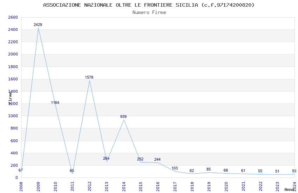The width and height of the screenshot is (298, 193).
Task: Click the subtitle Numero Firme
Action: pyautogui.click(x=149, y=12)
